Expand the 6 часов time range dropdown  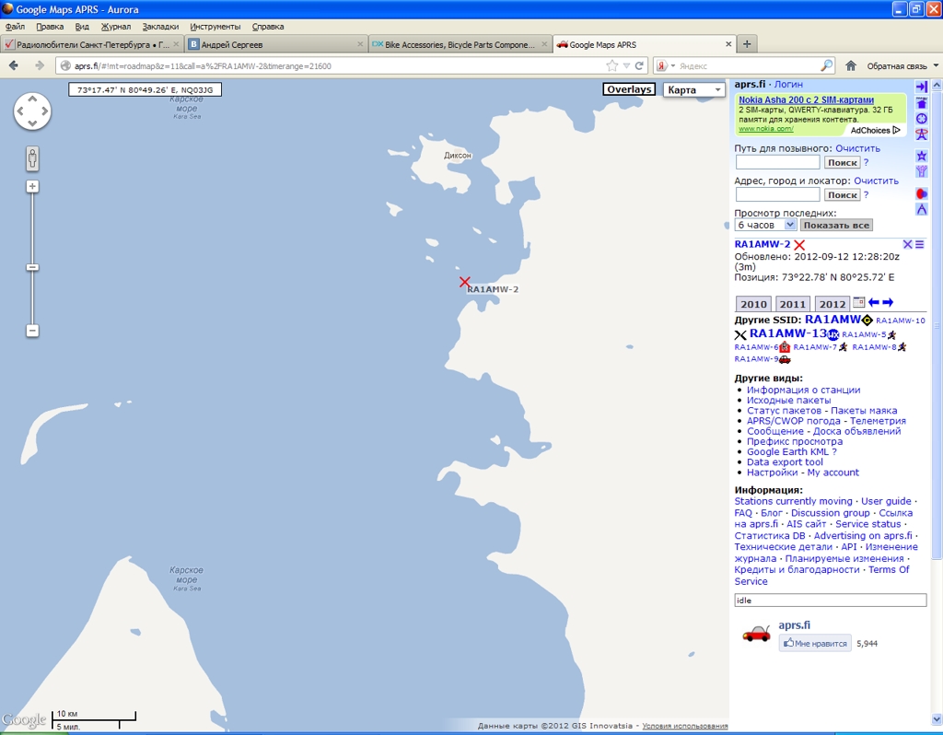(x=765, y=225)
